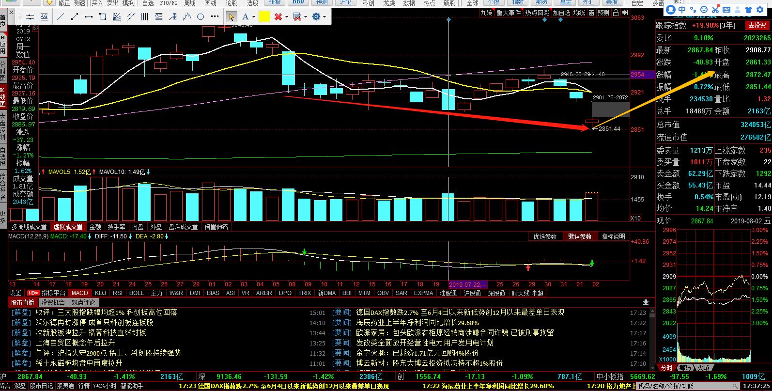Open the blue gear drawing settings
Viewport: 772px width, 391px height.
pyautogui.click(x=316, y=16)
